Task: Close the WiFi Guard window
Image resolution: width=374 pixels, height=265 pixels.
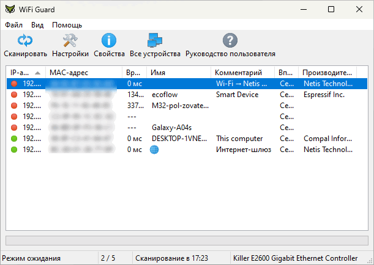Action: point(359,10)
